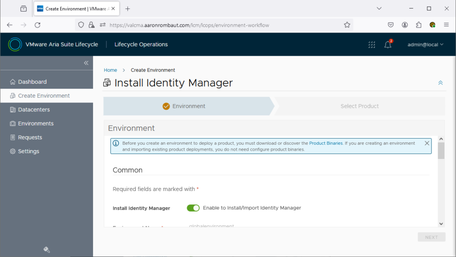Dismiss the info banner with the X

[x=427, y=143]
